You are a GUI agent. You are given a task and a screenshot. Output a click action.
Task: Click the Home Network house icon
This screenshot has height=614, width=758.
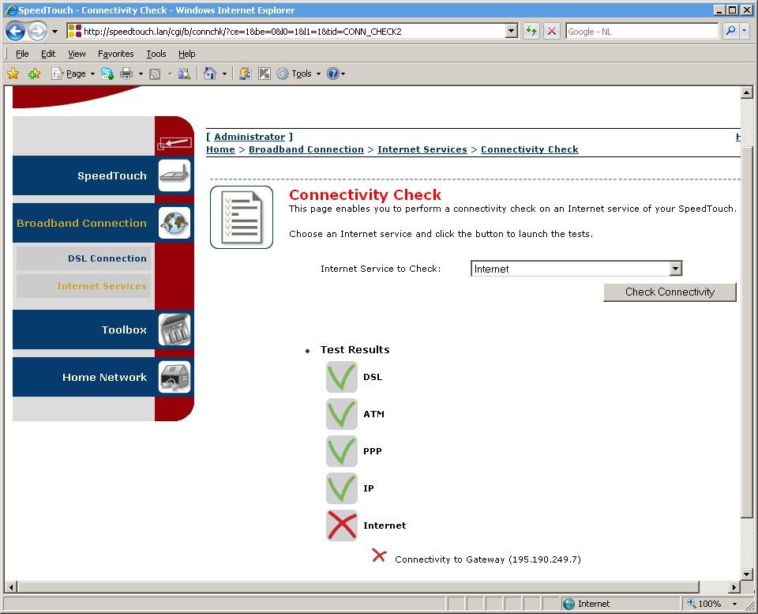(x=174, y=376)
